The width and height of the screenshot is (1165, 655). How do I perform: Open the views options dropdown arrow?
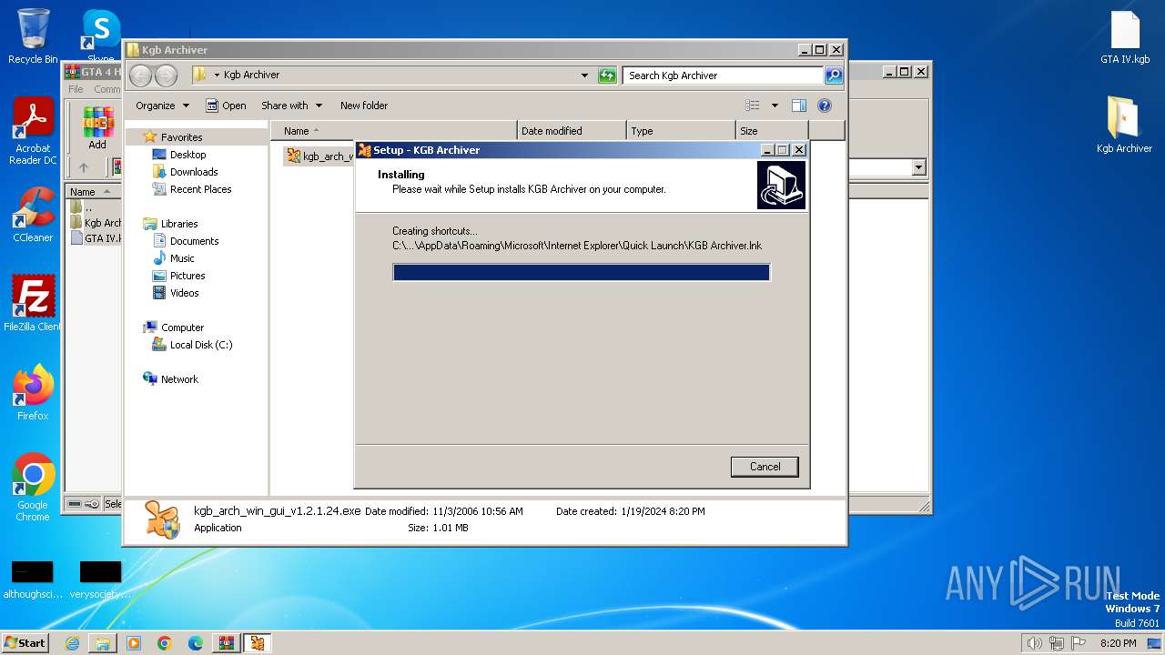tap(775, 106)
